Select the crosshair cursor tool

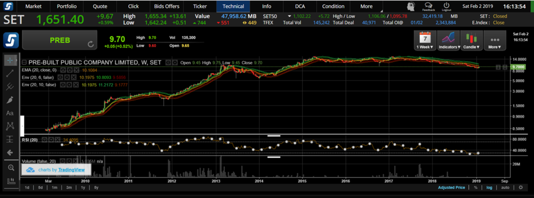pos(10,60)
